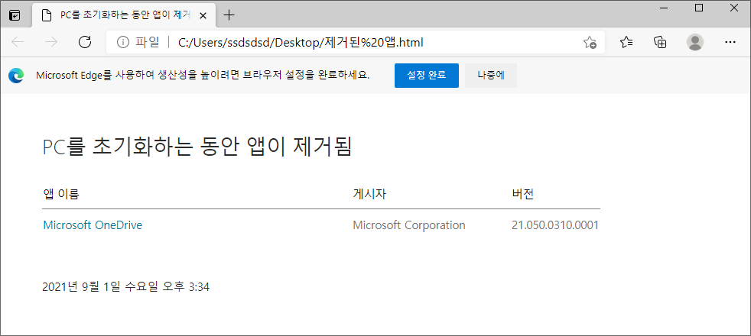Screen dimensions: 751x336
Task: Click the '게시자' column header
Action: click(x=369, y=193)
